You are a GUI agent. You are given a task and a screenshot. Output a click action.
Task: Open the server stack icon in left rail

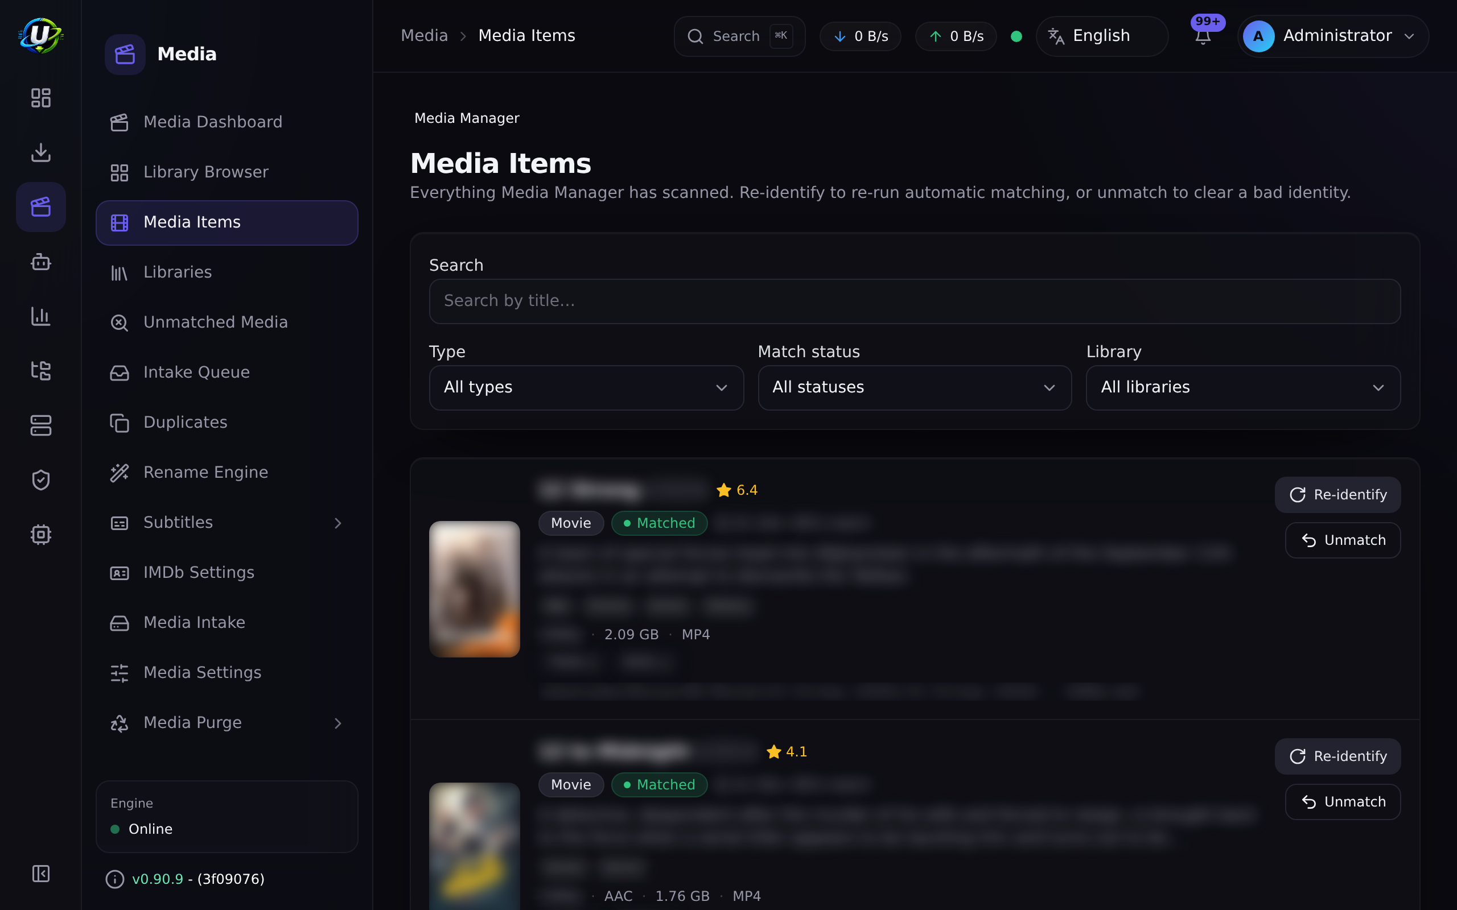[x=40, y=425]
